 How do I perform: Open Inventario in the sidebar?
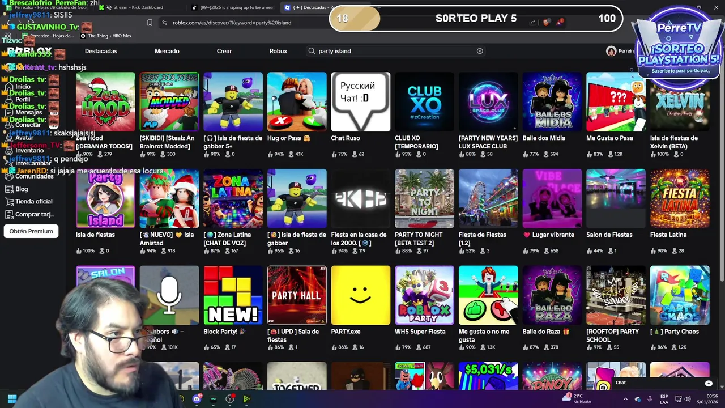pyautogui.click(x=28, y=151)
